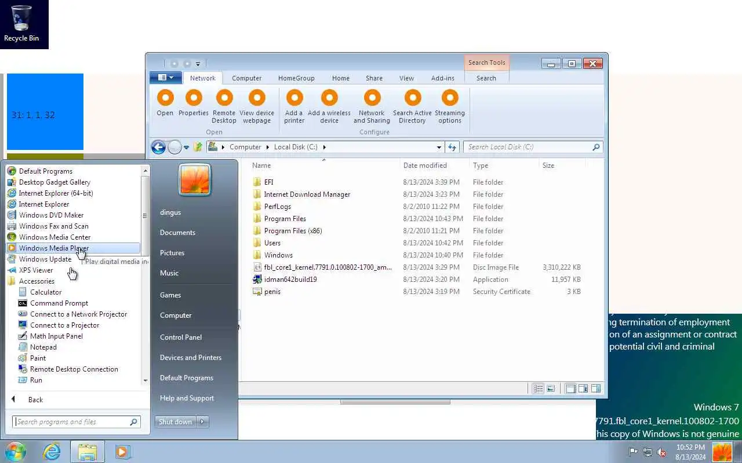This screenshot has width=742, height=463.
Task: Open Documents from Start menu right pane
Action: (x=177, y=233)
